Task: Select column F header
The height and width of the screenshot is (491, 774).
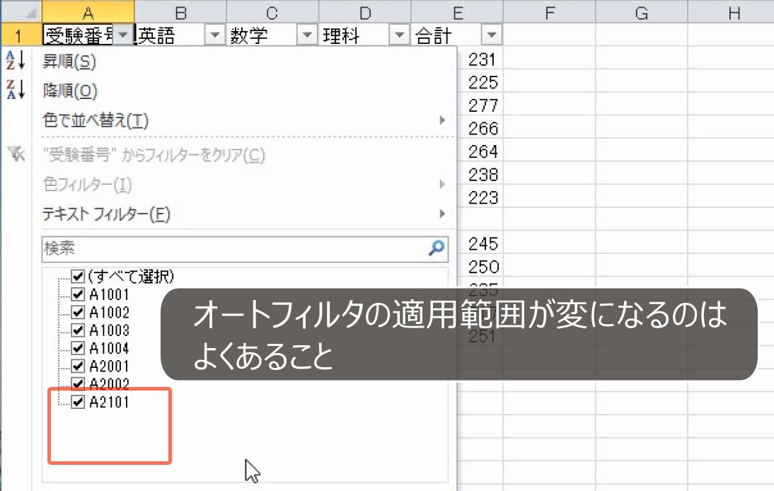Action: pos(550,12)
